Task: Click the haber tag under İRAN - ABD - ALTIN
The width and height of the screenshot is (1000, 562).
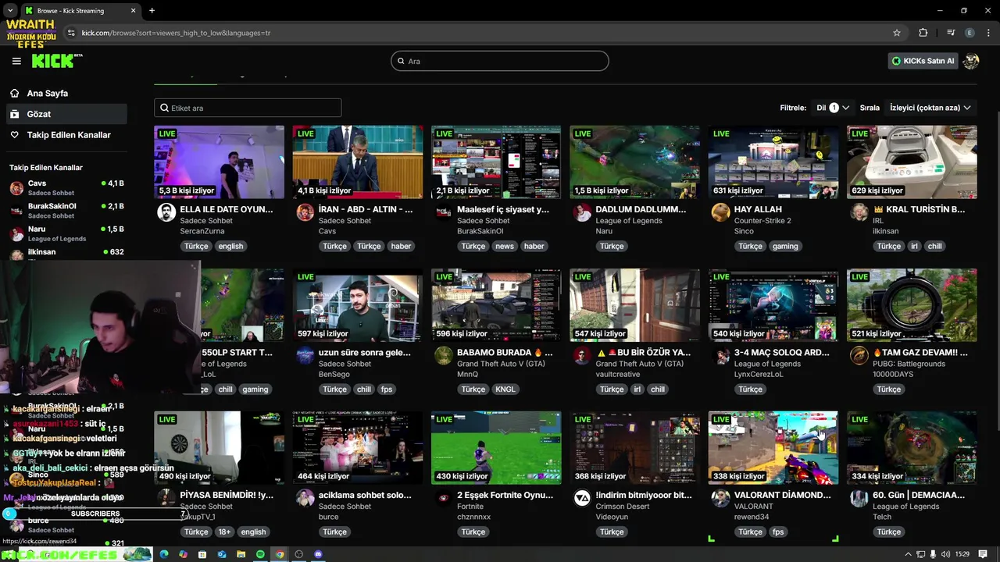Action: click(x=401, y=246)
